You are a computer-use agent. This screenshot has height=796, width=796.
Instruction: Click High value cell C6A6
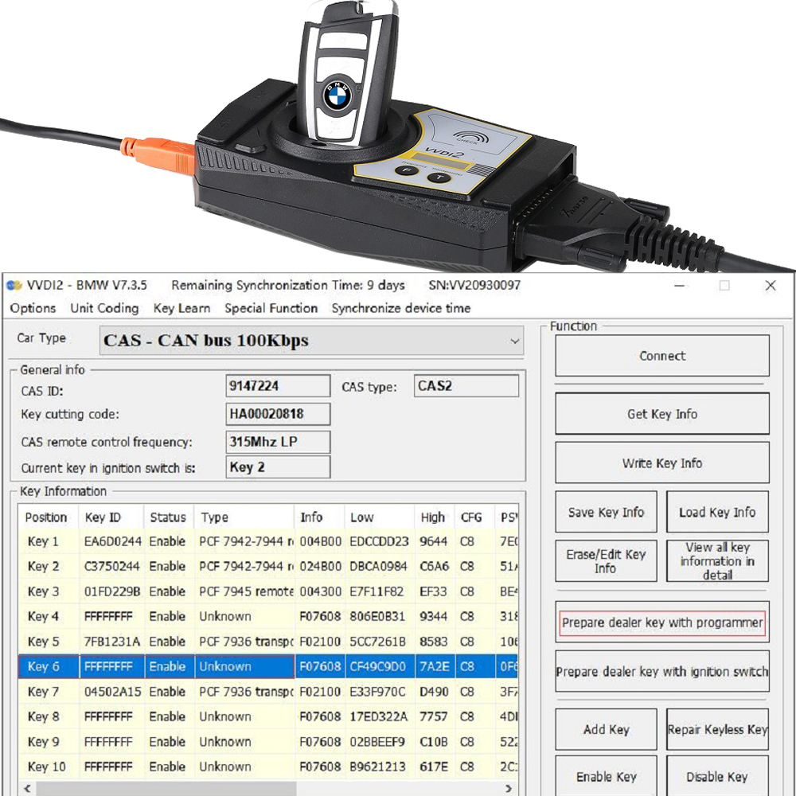435,566
